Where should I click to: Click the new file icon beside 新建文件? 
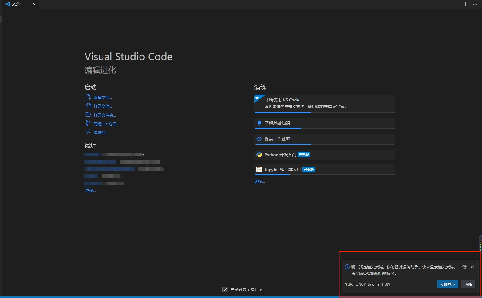point(88,97)
